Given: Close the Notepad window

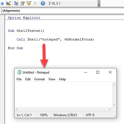Looking at the screenshot, I should point(110,72).
